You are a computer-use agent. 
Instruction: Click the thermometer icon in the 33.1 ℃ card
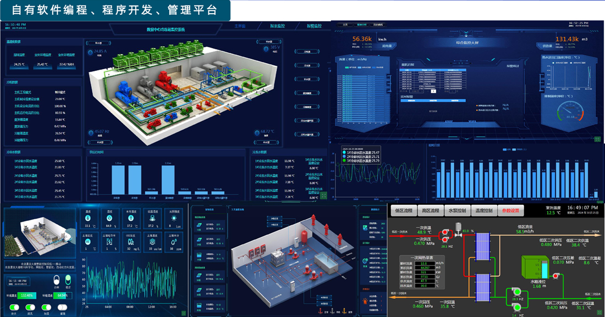click(x=88, y=218)
